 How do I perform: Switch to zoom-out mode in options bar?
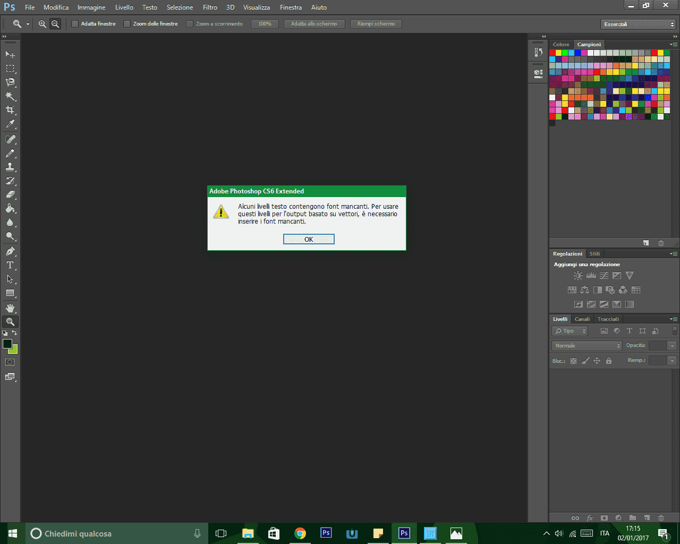pos(55,24)
